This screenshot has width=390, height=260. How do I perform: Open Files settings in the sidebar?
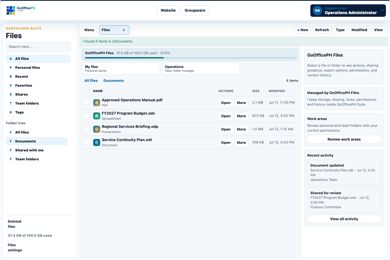tap(15, 248)
